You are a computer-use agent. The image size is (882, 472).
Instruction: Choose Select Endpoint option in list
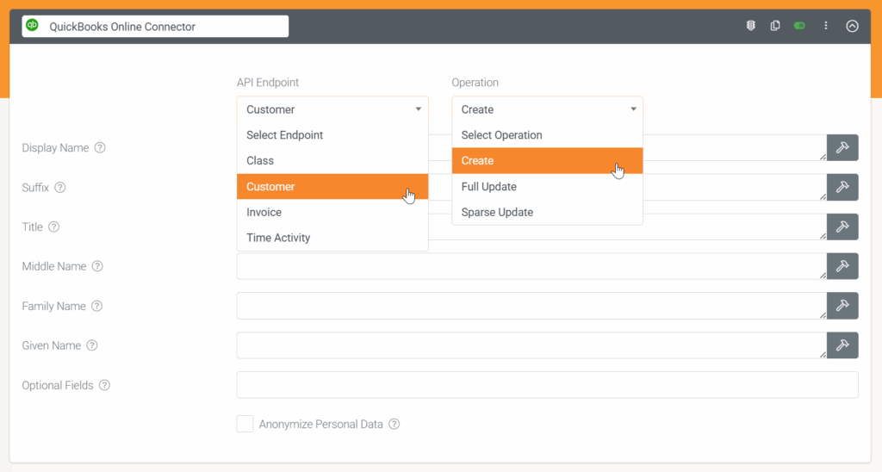(x=332, y=135)
